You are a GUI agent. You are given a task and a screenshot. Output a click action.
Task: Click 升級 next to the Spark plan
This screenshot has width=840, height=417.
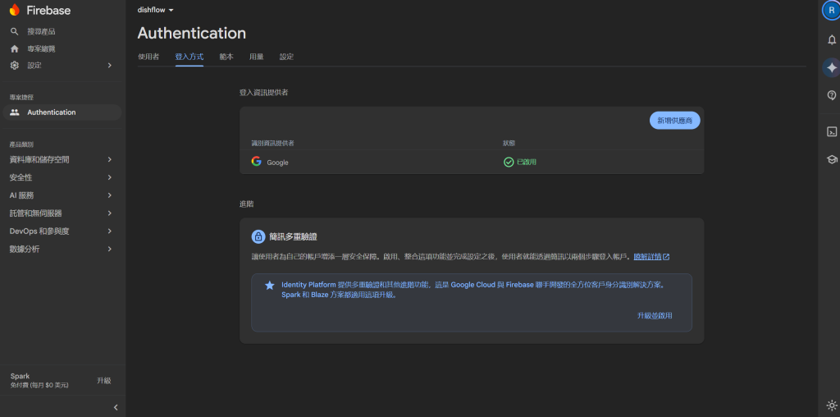[x=104, y=381]
